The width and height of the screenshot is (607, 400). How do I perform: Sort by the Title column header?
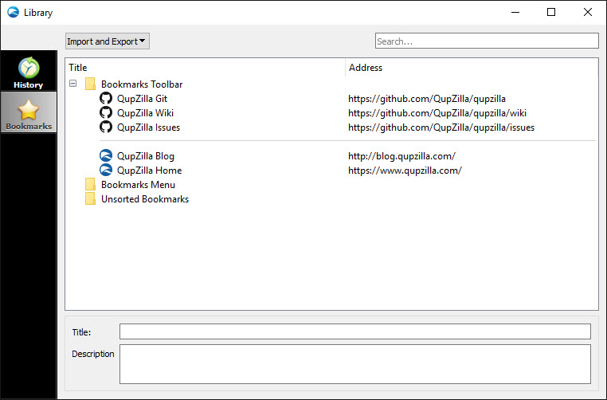[206, 68]
